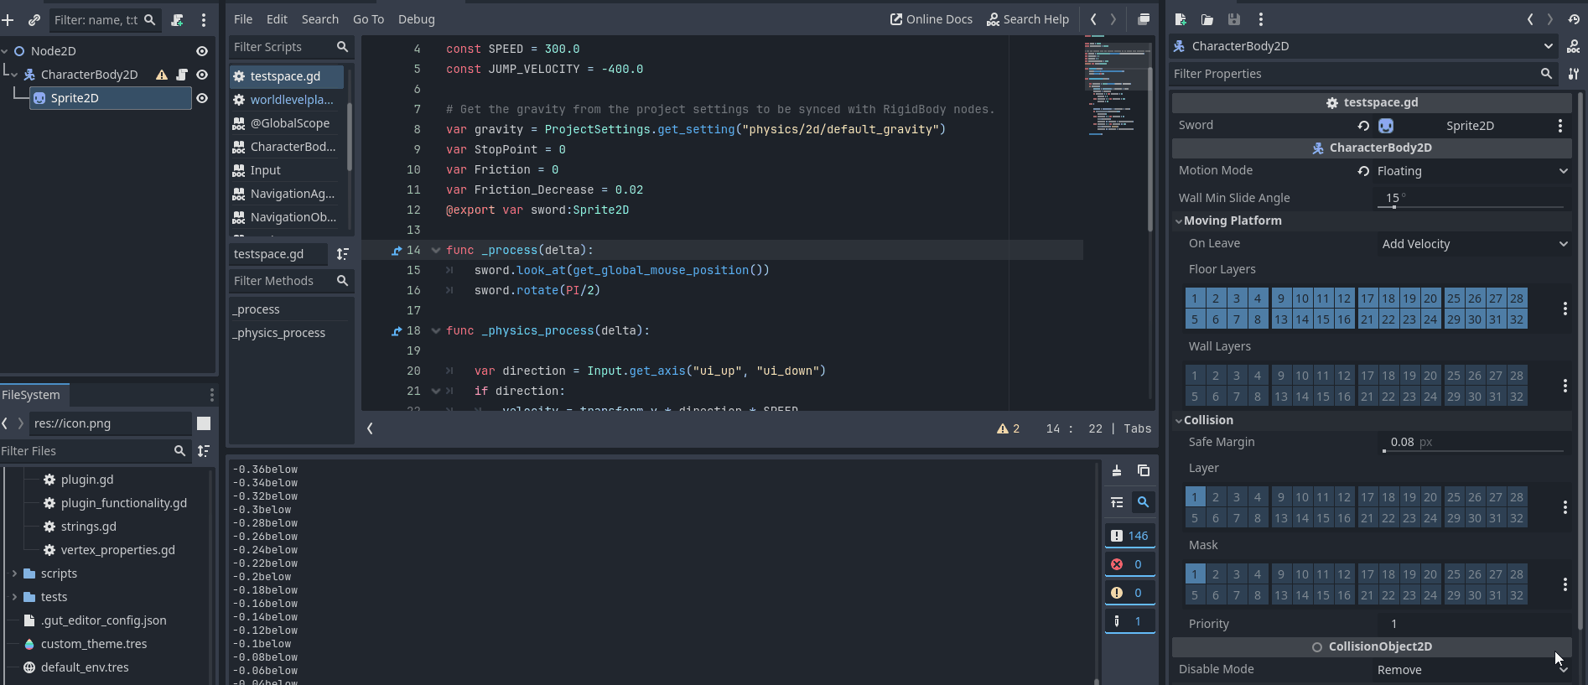Open the Output search filter
Image resolution: width=1588 pixels, height=685 pixels.
1143,502
